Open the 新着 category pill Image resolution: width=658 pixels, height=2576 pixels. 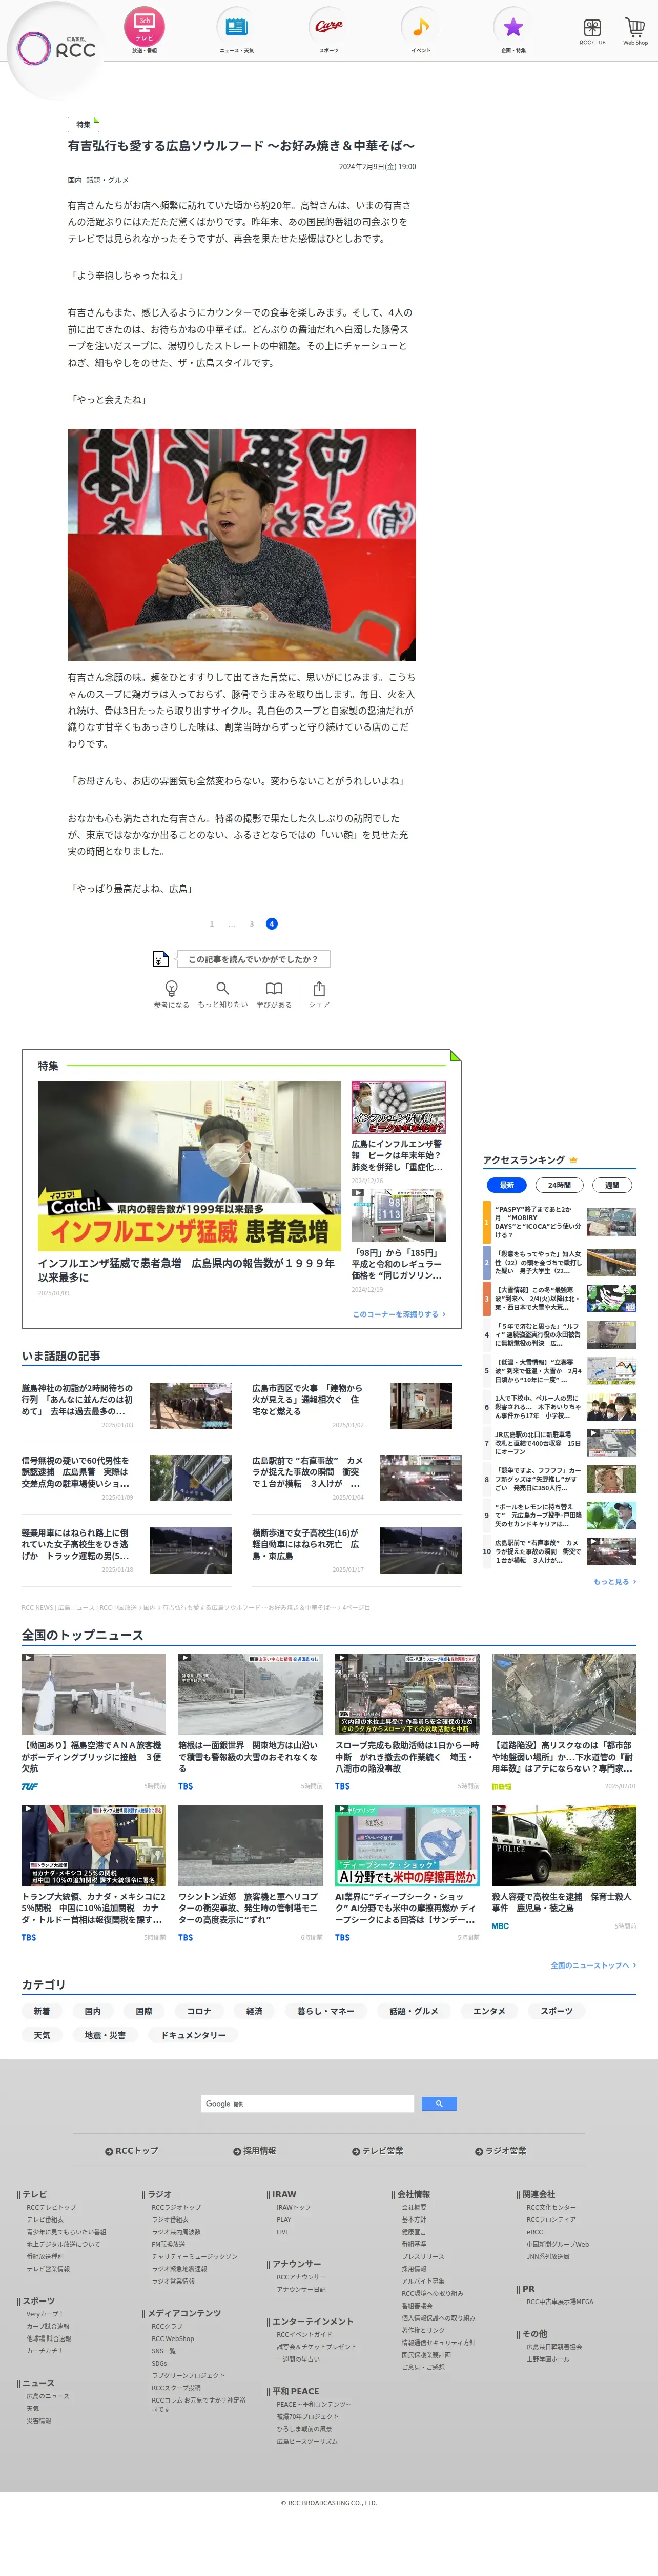click(x=42, y=2011)
